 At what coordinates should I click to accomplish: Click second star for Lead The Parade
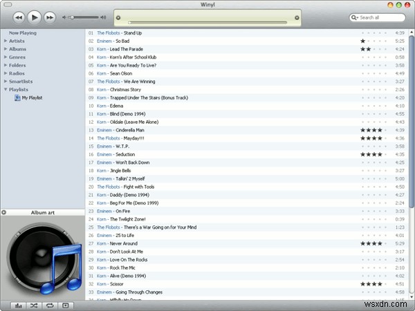(369, 49)
